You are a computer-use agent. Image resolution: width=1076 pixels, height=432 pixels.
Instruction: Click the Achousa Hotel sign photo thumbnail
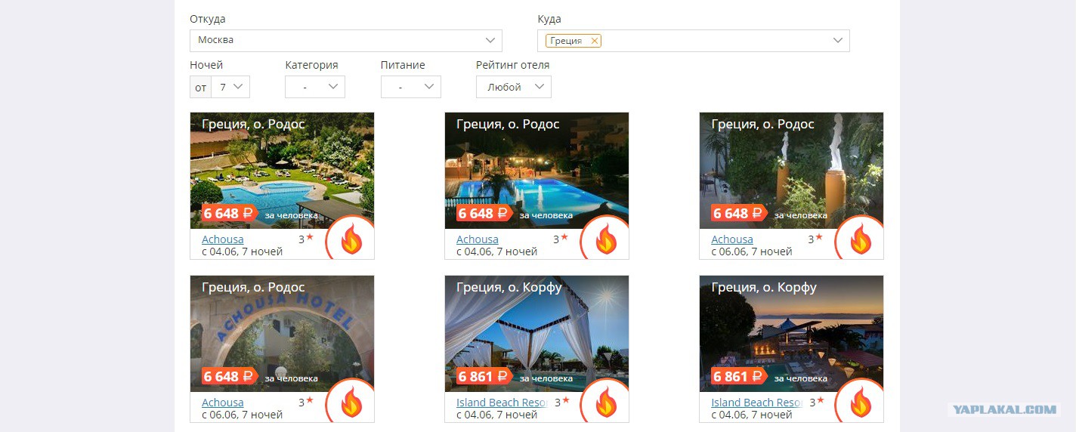pos(282,334)
